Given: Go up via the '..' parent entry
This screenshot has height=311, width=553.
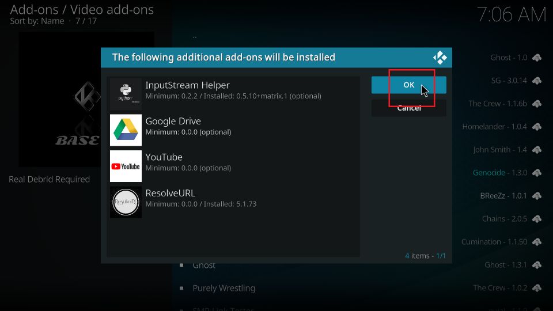Looking at the screenshot, I should (x=195, y=36).
